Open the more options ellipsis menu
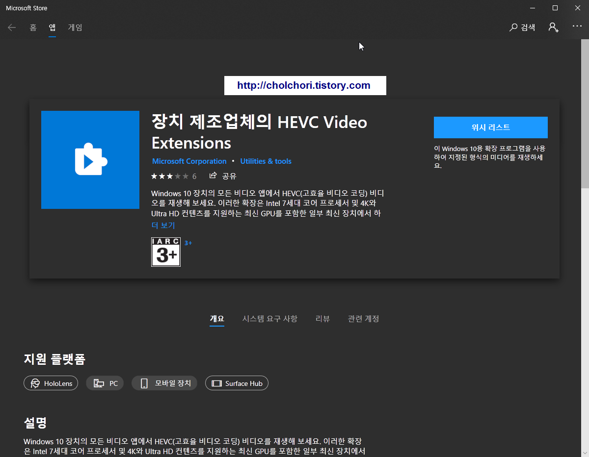This screenshot has width=589, height=457. click(x=577, y=26)
